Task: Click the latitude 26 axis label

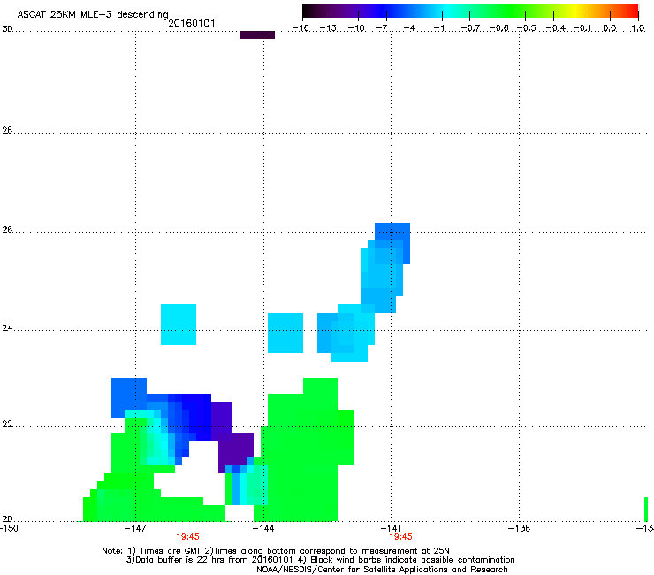Action: pos(7,230)
